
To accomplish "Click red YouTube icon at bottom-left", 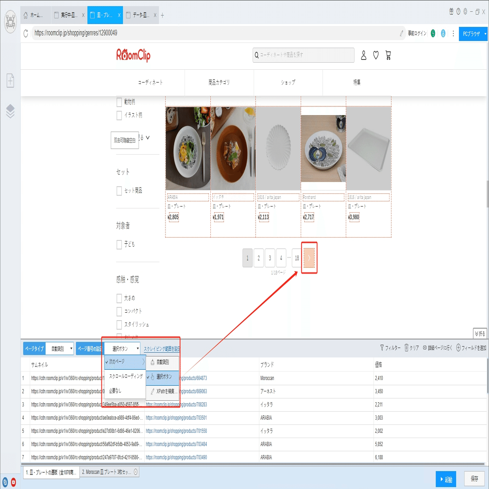I will 13,482.
